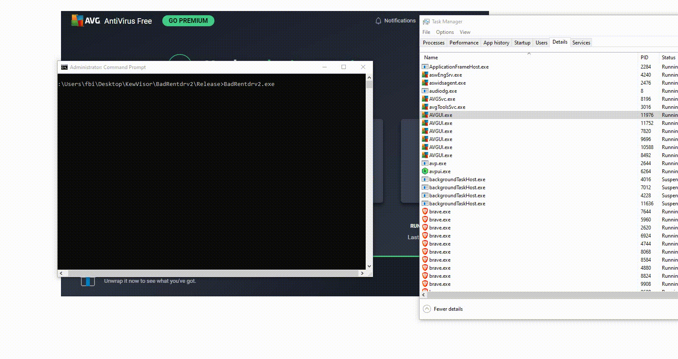Click the brave.exe icon for PID 9908

(425, 284)
